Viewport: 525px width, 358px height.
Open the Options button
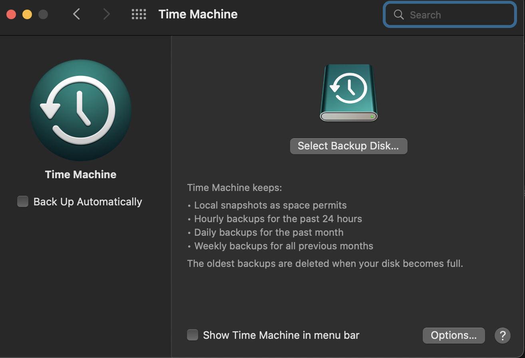click(453, 335)
